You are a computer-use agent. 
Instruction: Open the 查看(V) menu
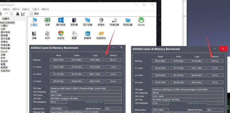click(x=6, y=9)
